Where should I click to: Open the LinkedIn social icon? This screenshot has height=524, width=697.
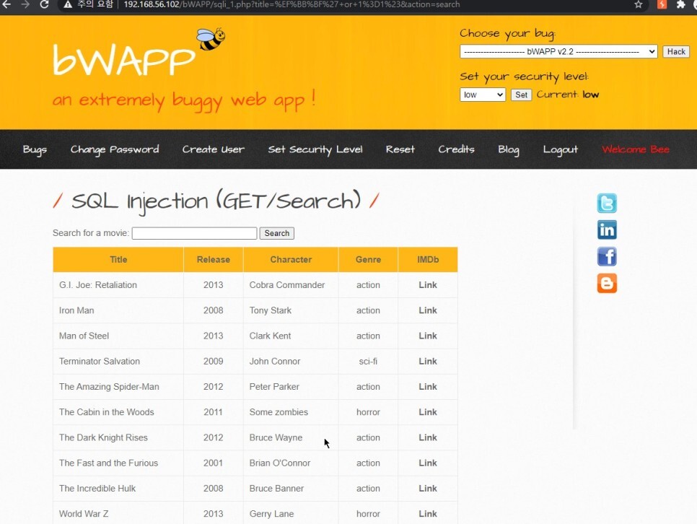click(x=607, y=230)
